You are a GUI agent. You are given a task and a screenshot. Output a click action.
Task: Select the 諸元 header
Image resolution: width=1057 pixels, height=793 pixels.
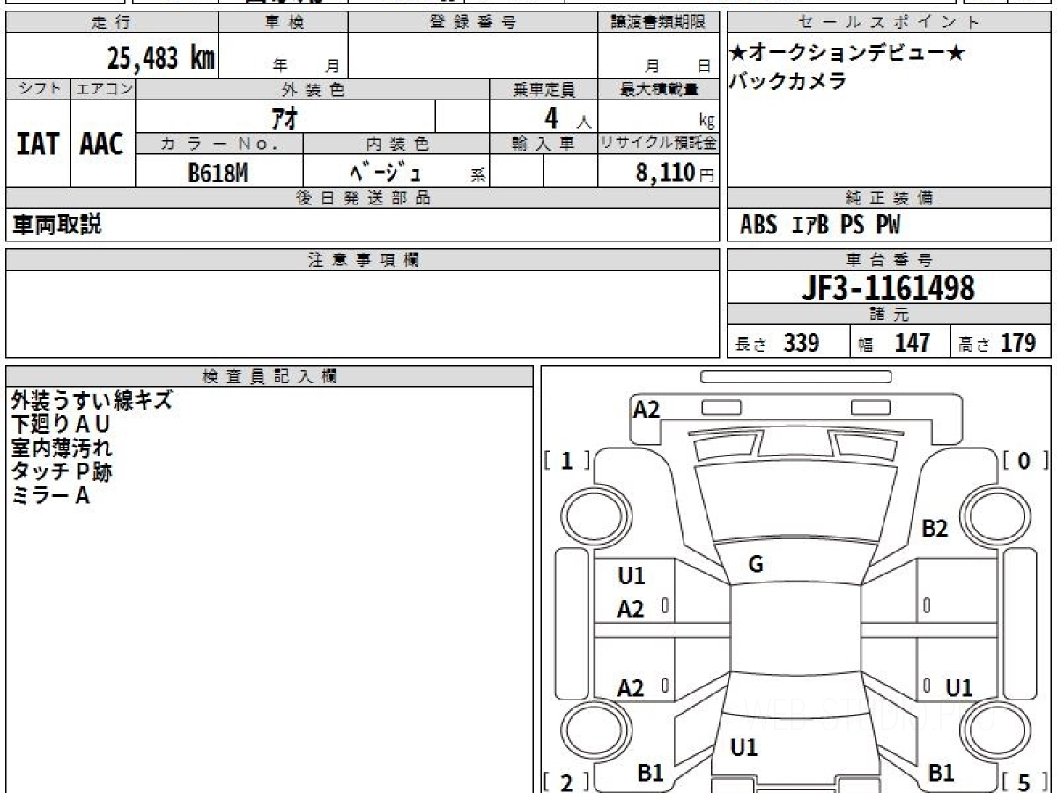(x=890, y=315)
